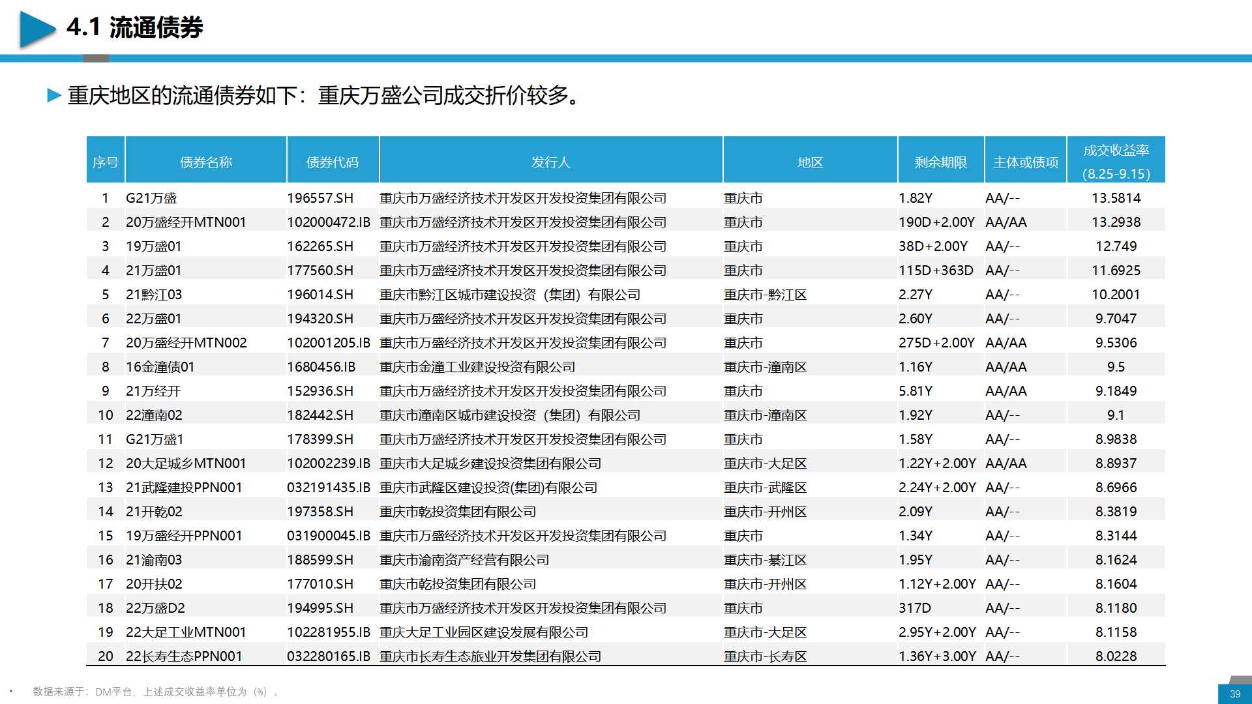Viewport: 1252px width, 704px height.
Task: Click bond code 197358.SH
Action: 320,512
